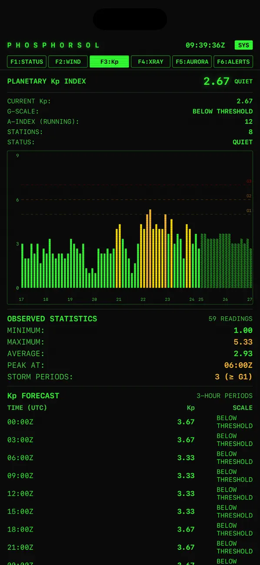Click the CURRENT Kp row label

tap(29, 101)
